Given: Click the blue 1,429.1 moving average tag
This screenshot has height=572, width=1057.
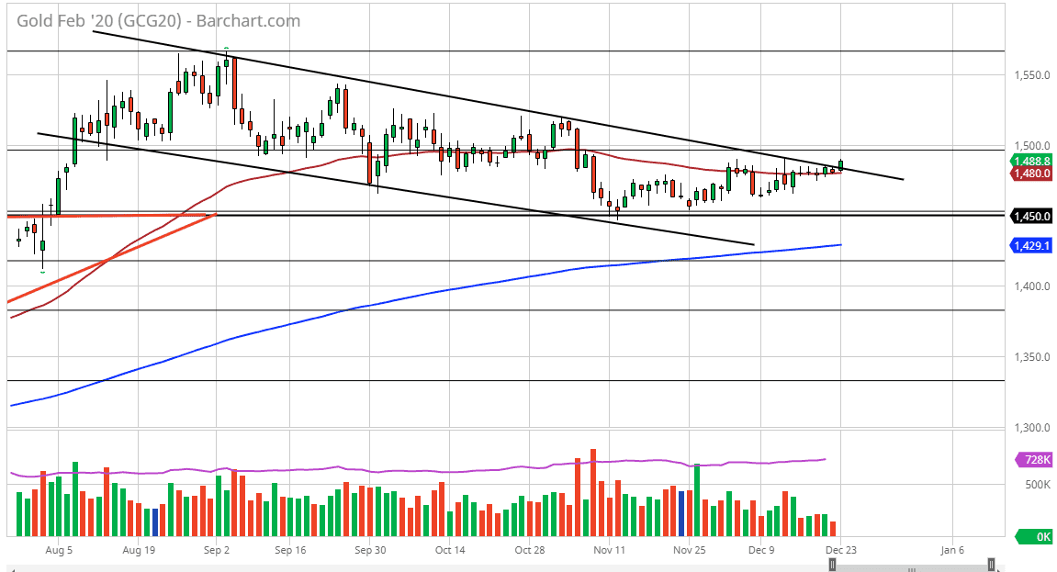Looking at the screenshot, I should click(1030, 246).
